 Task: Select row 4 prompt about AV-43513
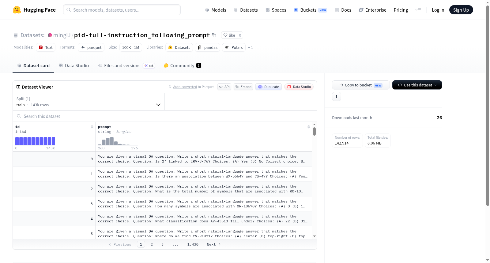click(x=204, y=219)
